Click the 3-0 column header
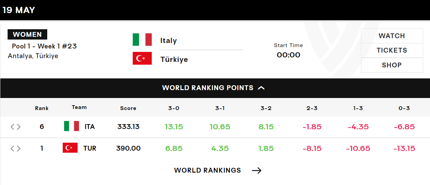 coord(174,108)
